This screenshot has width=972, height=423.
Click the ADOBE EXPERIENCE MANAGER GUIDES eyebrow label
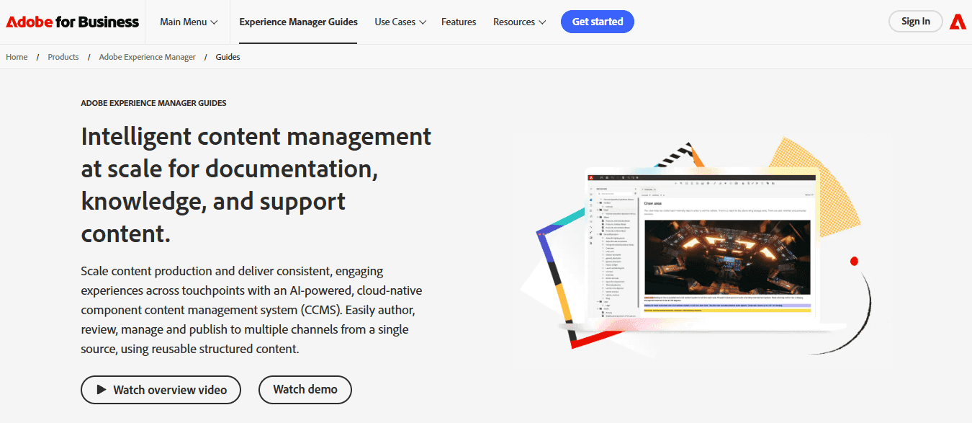coord(153,102)
